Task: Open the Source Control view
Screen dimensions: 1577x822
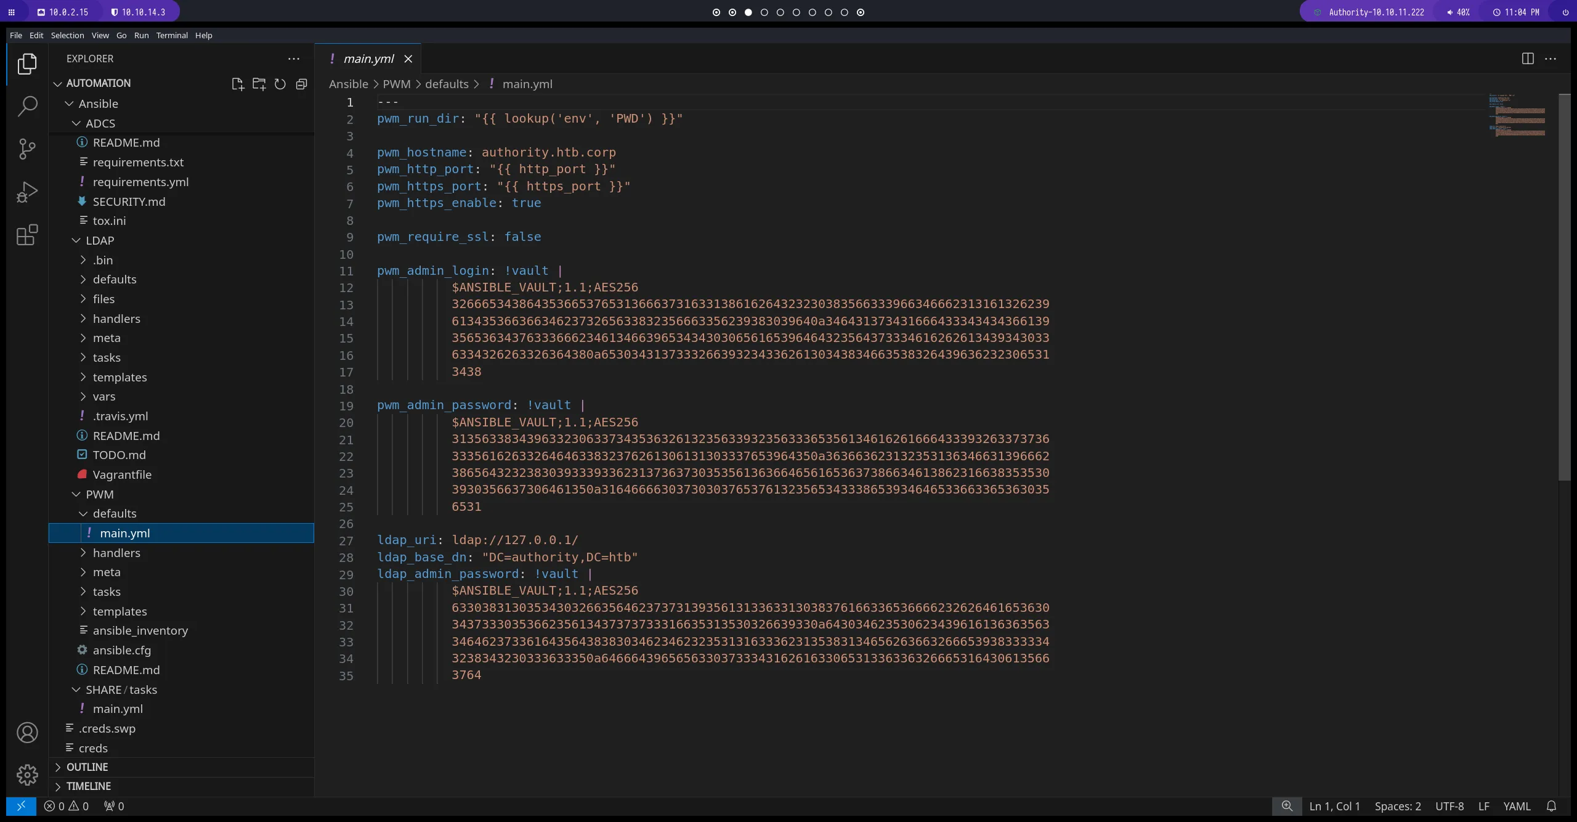Action: point(27,149)
